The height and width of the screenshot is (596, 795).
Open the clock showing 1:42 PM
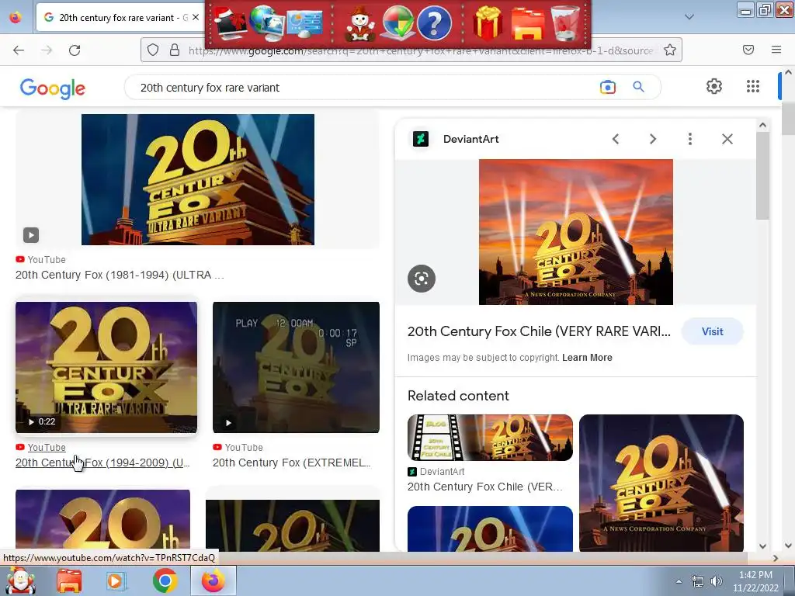pyautogui.click(x=755, y=581)
